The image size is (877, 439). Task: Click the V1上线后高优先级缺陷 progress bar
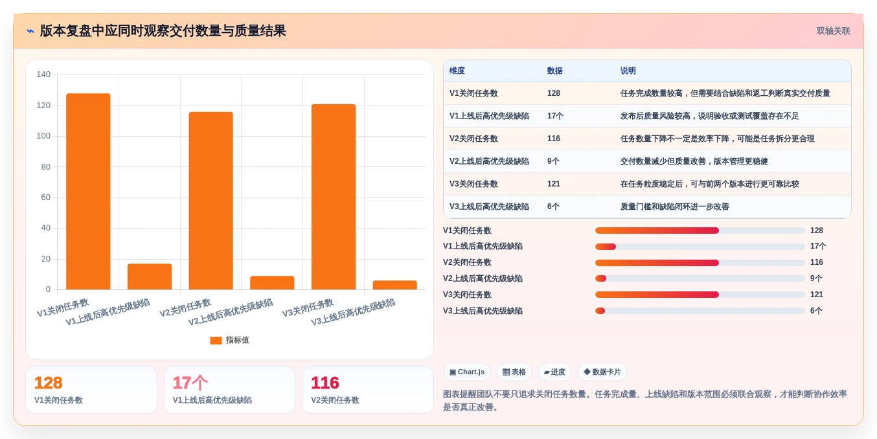click(x=700, y=247)
